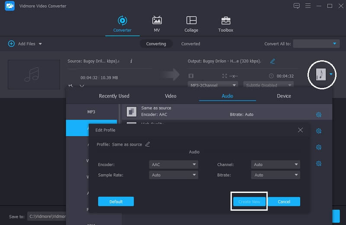Screen dimensions: 346x225
Task: Close the Edit Profile dialog
Action: point(301,130)
